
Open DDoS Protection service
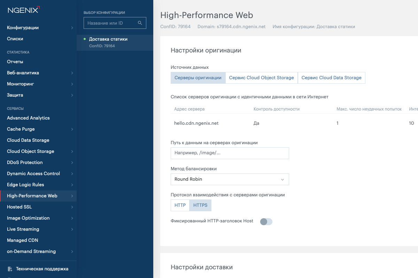[38, 163]
